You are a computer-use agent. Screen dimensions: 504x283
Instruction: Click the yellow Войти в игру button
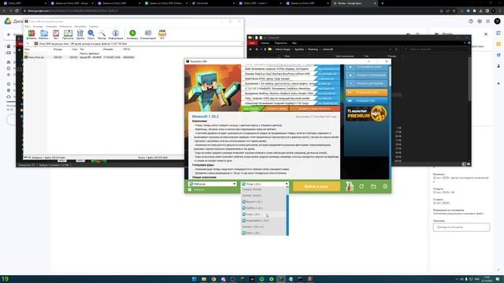tap(317, 186)
